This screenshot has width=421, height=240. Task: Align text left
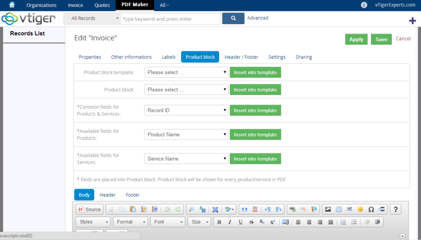(298, 222)
